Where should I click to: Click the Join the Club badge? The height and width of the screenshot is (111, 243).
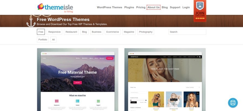pyautogui.click(x=200, y=11)
